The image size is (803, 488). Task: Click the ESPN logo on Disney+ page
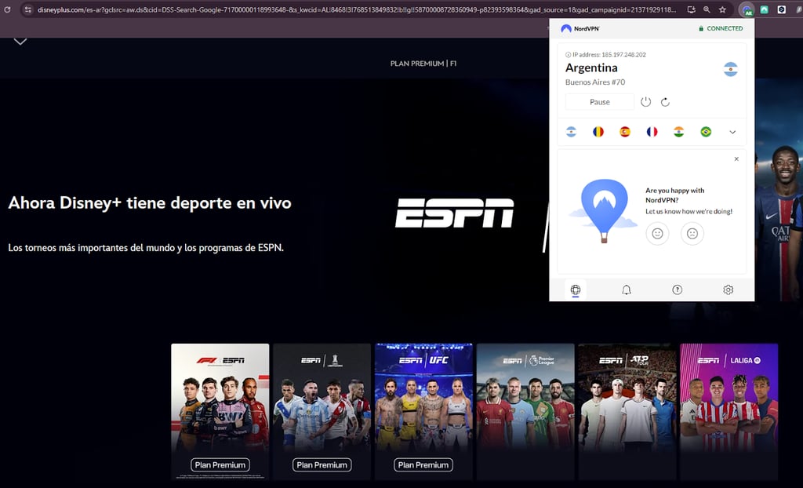(x=454, y=213)
